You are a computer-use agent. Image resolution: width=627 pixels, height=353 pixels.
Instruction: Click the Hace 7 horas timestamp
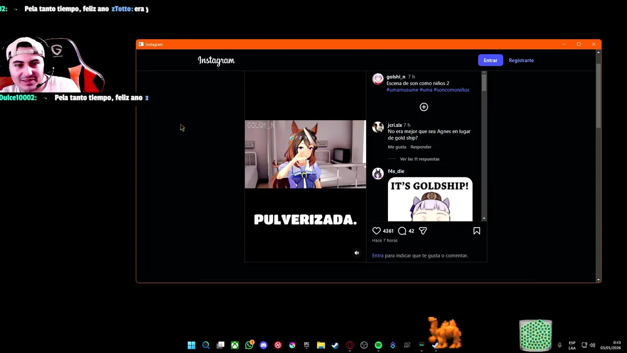click(385, 240)
